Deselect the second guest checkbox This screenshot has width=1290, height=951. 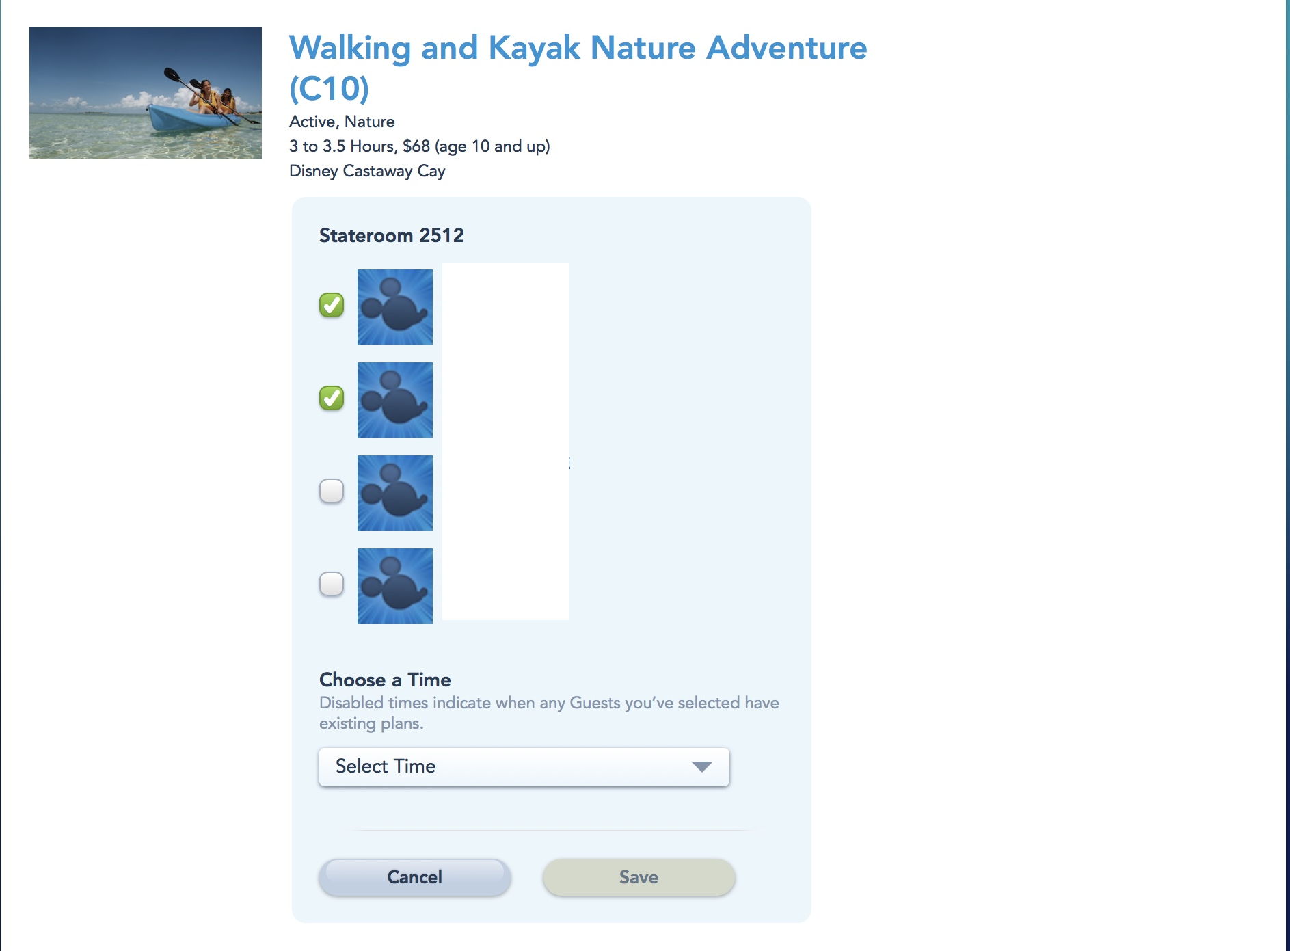[x=332, y=398]
